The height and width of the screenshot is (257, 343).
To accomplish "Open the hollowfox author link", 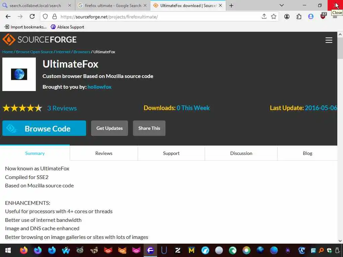I will 99,87.
